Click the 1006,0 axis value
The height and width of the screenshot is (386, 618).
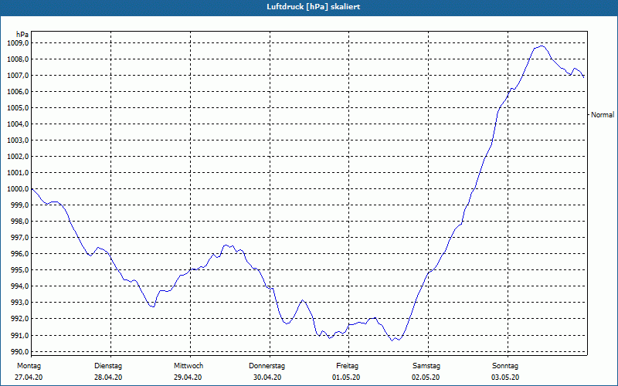point(18,91)
